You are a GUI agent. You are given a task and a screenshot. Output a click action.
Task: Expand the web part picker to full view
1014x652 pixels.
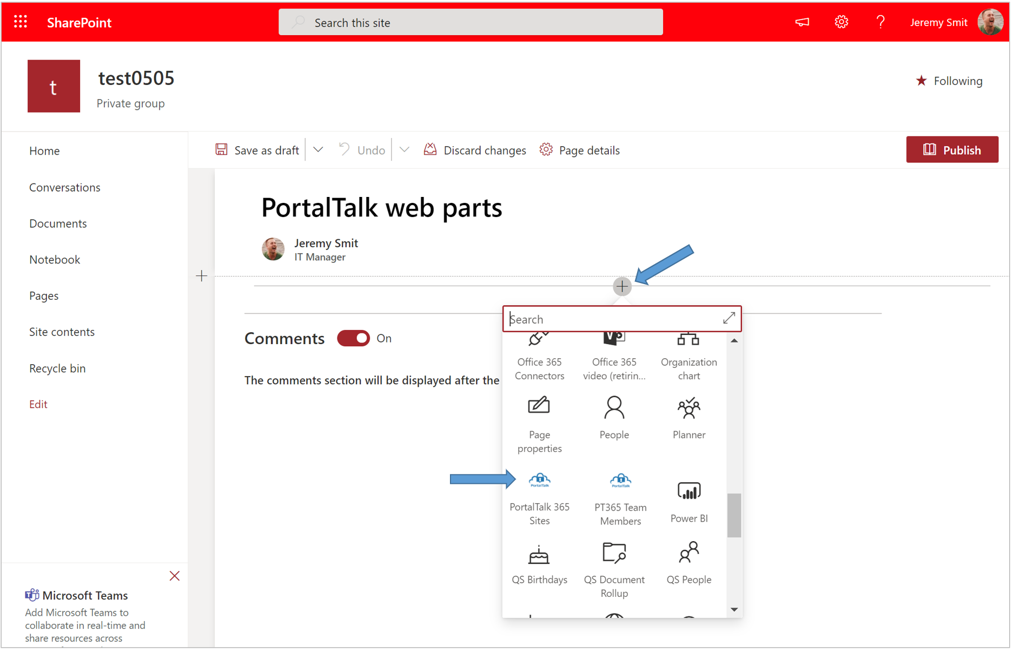click(728, 318)
